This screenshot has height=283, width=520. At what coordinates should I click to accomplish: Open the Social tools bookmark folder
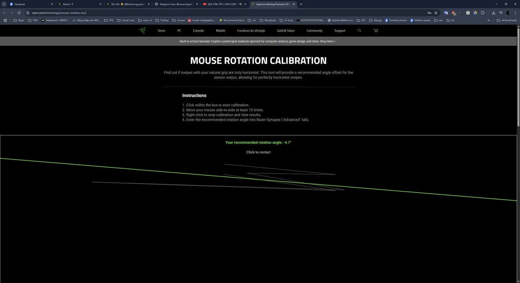[x=125, y=20]
